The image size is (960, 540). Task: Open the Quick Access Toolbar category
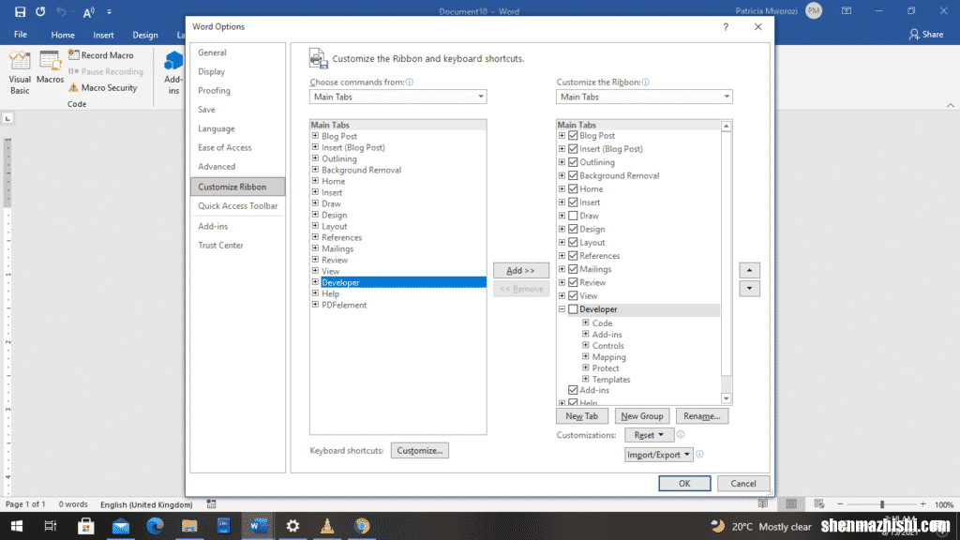coord(237,205)
